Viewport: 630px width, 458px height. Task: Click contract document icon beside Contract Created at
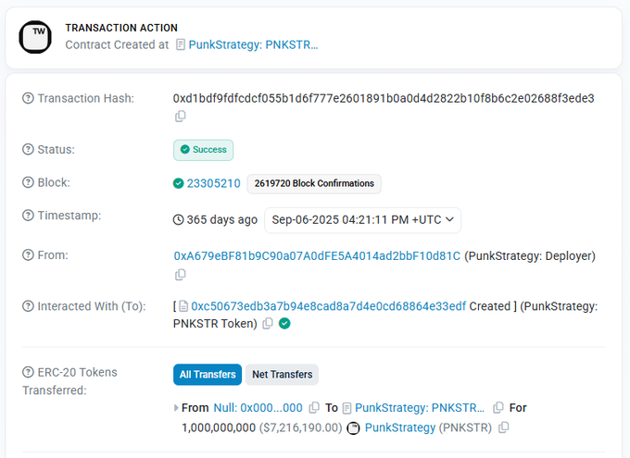click(181, 44)
